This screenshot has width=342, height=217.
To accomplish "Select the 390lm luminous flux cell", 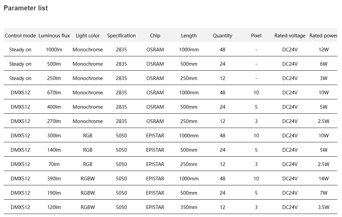I will [54, 179].
